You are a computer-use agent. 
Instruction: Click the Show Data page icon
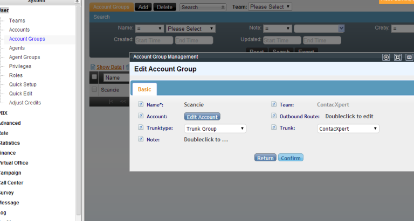[x=93, y=67]
